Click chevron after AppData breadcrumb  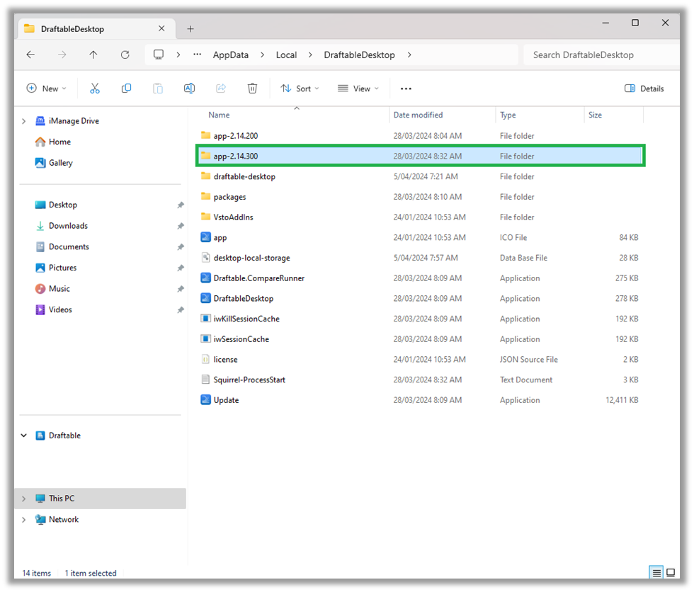[263, 55]
